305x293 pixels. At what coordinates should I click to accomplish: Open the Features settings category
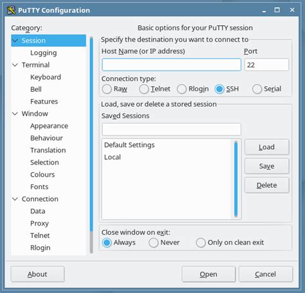pyautogui.click(x=44, y=102)
